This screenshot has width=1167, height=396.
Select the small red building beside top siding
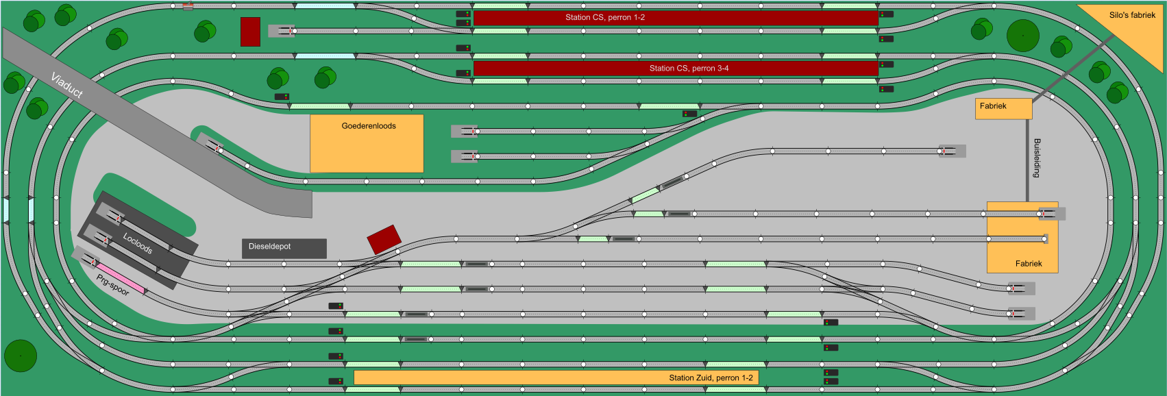[x=250, y=32]
